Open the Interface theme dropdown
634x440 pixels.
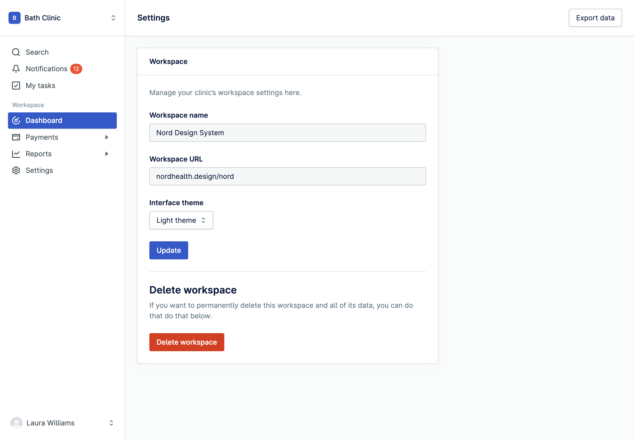[x=181, y=220]
